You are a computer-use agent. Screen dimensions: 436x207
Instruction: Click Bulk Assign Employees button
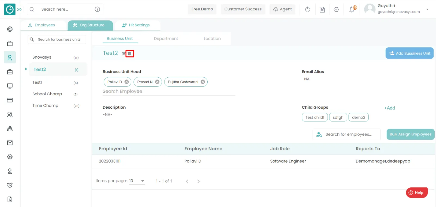[410, 134]
